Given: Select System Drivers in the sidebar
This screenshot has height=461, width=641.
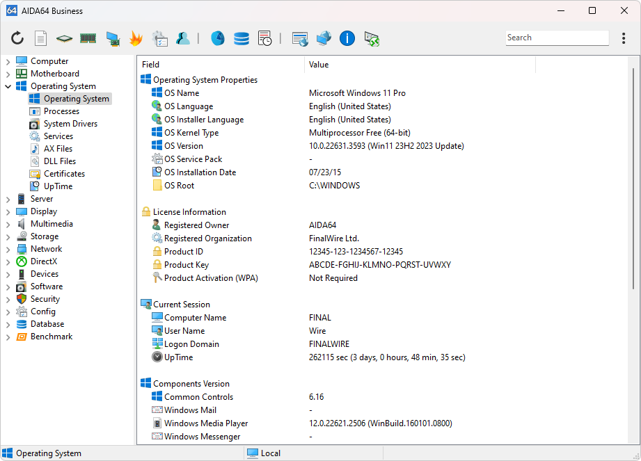Looking at the screenshot, I should (70, 124).
